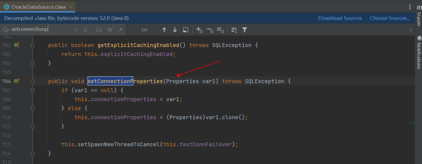Open filter search results funnel icon

(x=245, y=30)
